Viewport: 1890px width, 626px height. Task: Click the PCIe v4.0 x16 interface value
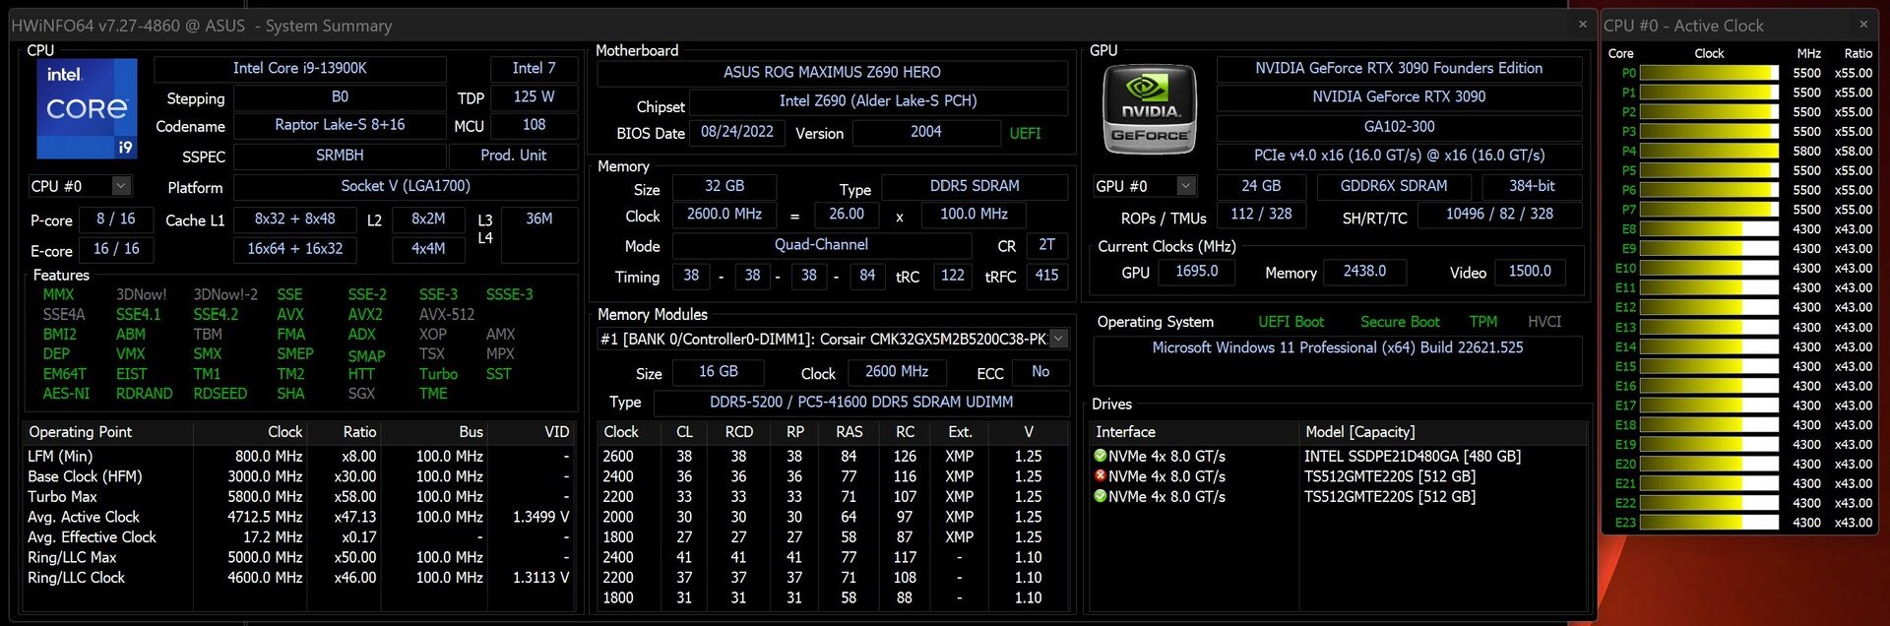coord(1399,156)
